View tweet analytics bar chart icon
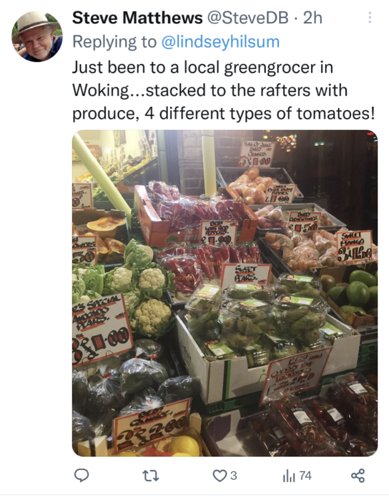Image resolution: width=389 pixels, height=500 pixels. pyautogui.click(x=288, y=476)
